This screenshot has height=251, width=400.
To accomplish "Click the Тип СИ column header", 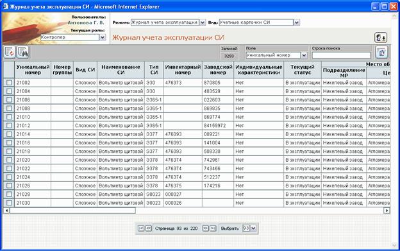I will [x=154, y=70].
